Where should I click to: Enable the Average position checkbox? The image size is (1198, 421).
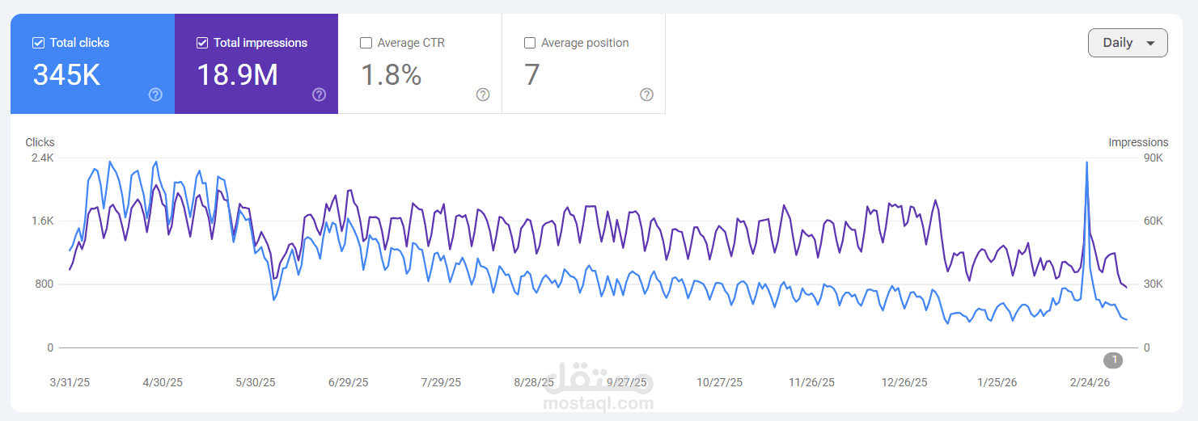point(530,43)
